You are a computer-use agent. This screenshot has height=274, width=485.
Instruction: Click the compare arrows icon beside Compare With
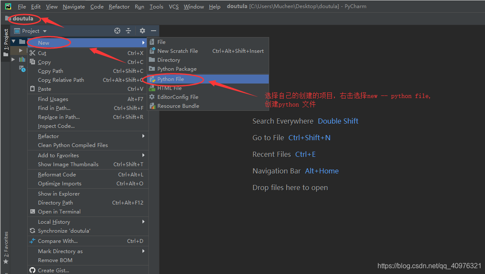(x=32, y=241)
